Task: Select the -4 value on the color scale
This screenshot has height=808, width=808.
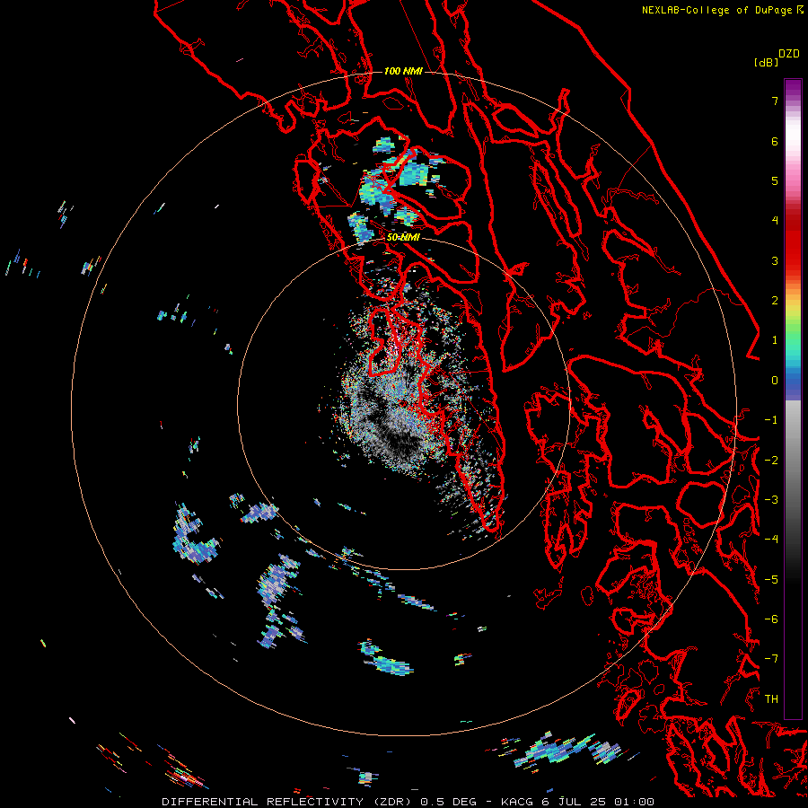Action: click(771, 540)
